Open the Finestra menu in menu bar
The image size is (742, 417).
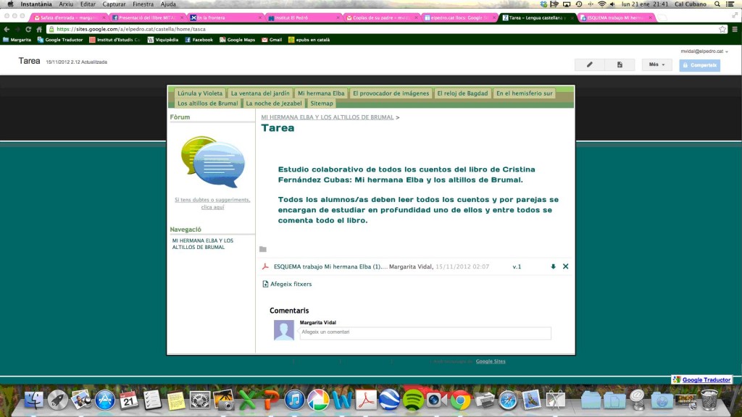[143, 4]
